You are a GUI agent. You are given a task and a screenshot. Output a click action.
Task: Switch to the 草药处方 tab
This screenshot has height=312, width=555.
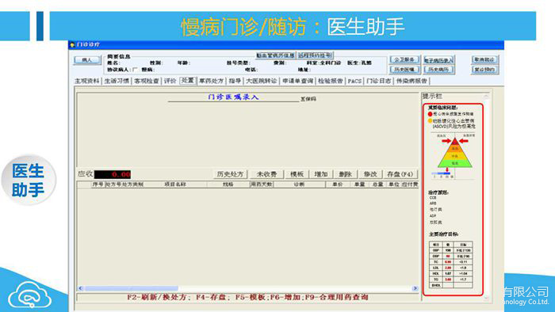(x=212, y=81)
